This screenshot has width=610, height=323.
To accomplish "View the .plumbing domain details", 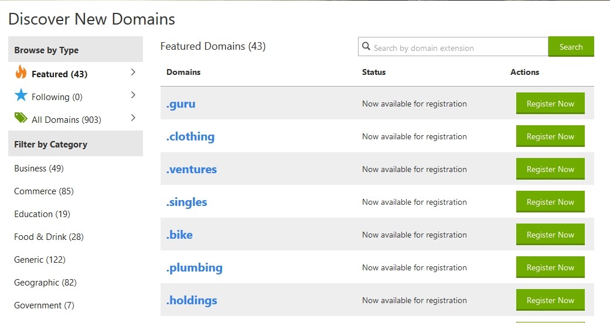I will click(195, 268).
